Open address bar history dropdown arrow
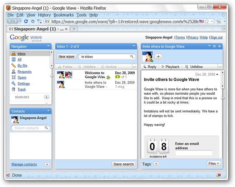The height and width of the screenshot is (187, 235). [x=212, y=21]
